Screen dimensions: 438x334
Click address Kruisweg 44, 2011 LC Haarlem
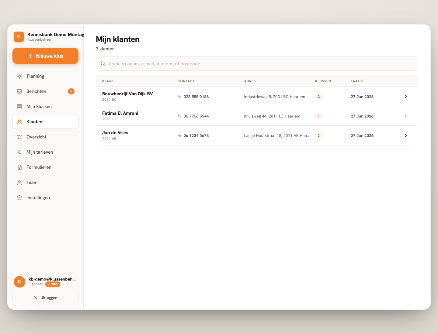point(272,116)
